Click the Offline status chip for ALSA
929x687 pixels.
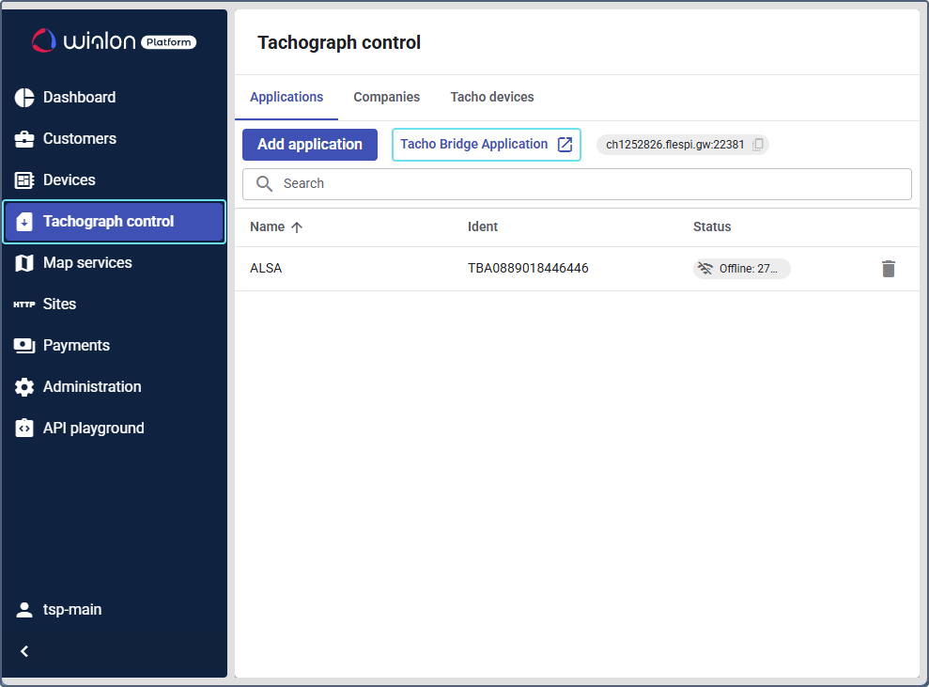point(741,269)
